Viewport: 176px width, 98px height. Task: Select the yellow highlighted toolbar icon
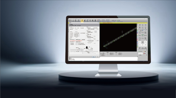click(82, 21)
